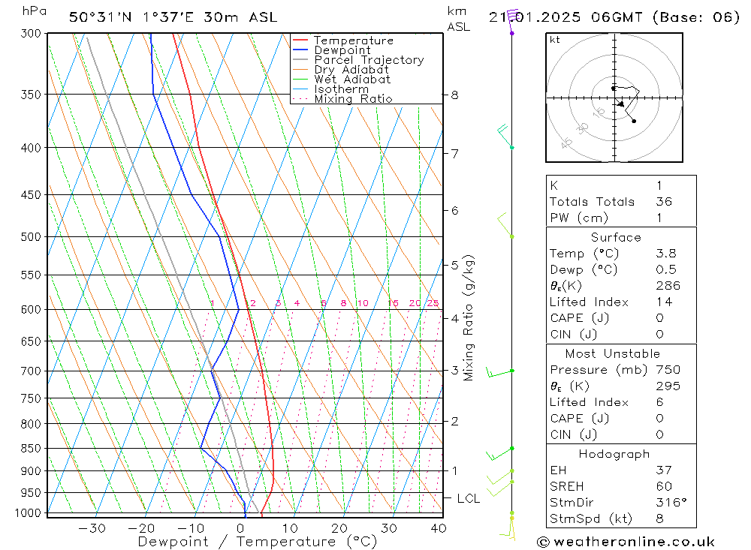
Task: Click the surface theta-E value 286
Action: pyautogui.click(x=668, y=286)
